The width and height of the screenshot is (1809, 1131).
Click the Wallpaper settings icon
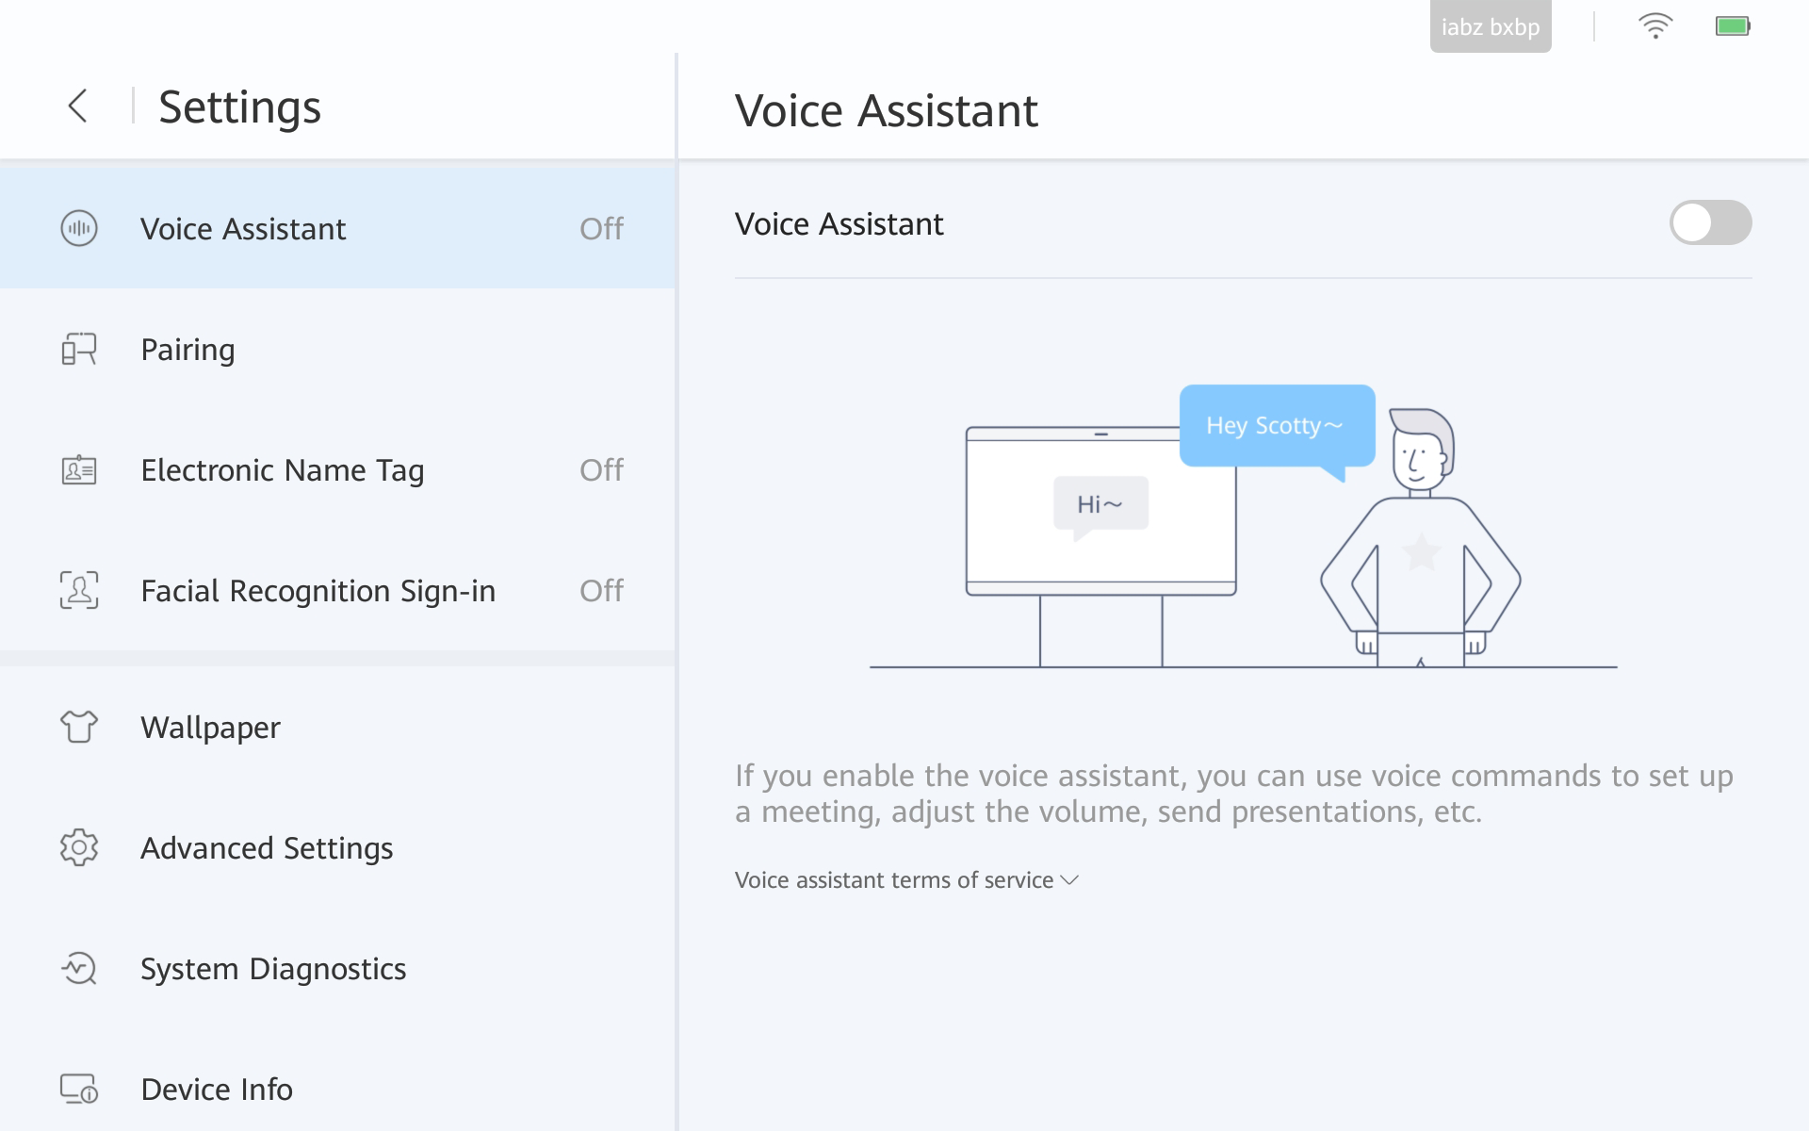pos(78,727)
